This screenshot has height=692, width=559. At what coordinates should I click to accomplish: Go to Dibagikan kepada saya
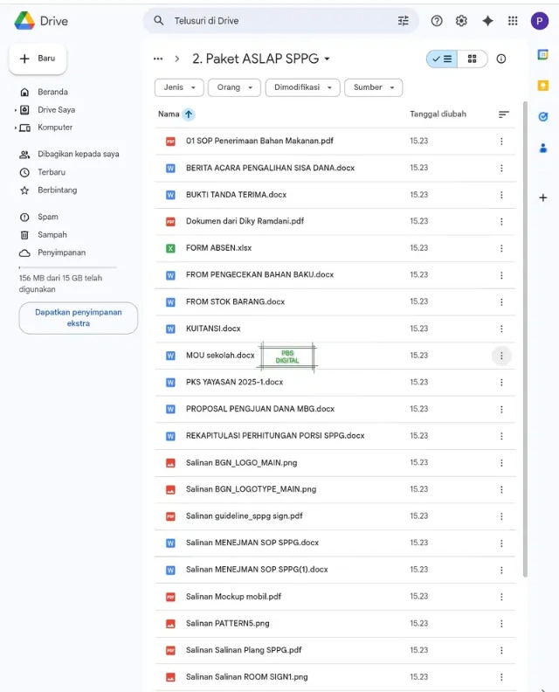pyautogui.click(x=78, y=154)
